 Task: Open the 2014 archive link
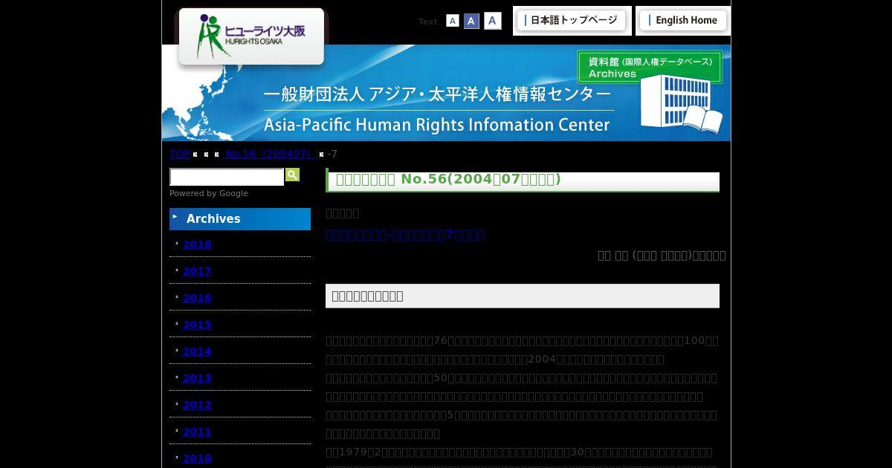tap(197, 351)
